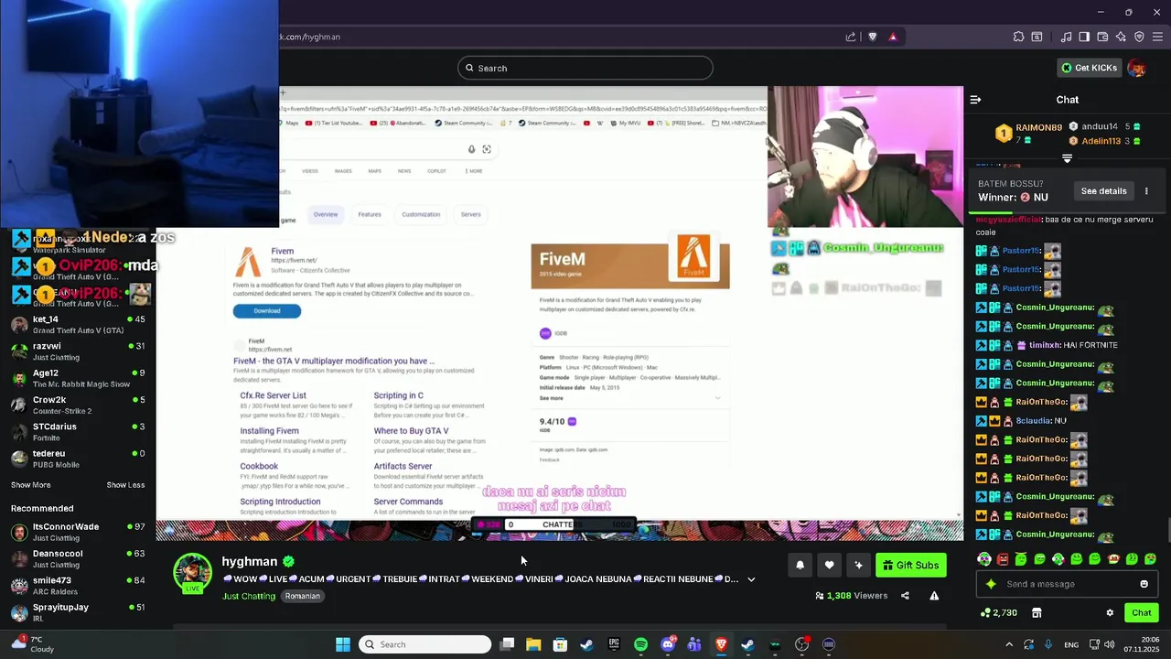Click See details on the poll

1103,191
